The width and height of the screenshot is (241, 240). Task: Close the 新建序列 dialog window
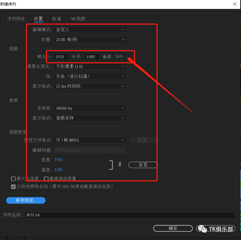pyautogui.click(x=234, y=4)
